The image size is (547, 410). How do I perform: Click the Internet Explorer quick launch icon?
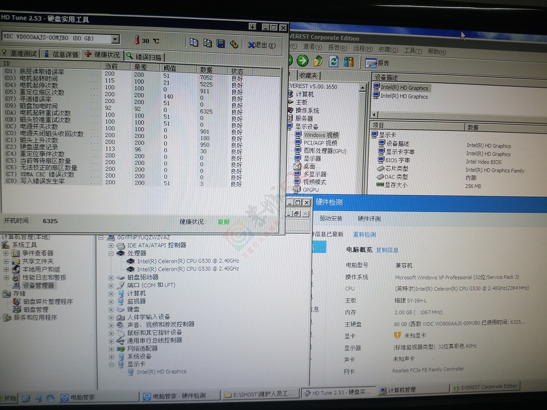(26, 398)
